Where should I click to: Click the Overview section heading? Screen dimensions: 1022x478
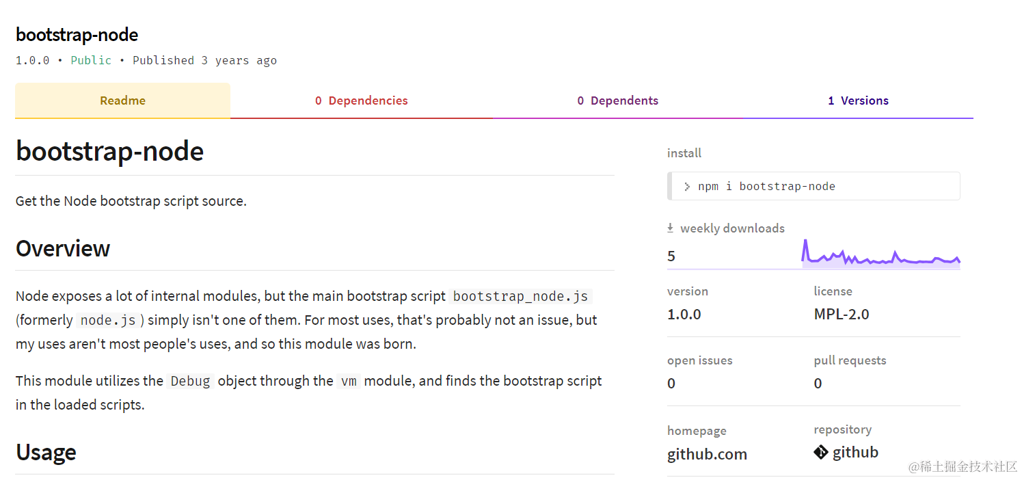[62, 248]
